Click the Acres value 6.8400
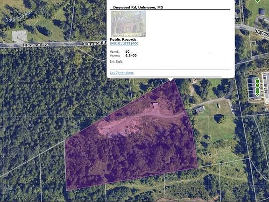 point(131,56)
